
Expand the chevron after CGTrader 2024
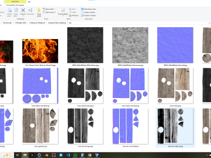(x=28, y=23)
